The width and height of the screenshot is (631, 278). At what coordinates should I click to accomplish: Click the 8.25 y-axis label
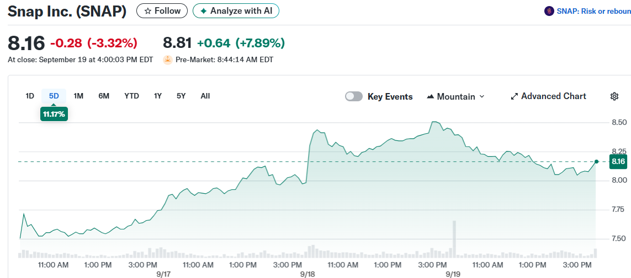pos(618,151)
